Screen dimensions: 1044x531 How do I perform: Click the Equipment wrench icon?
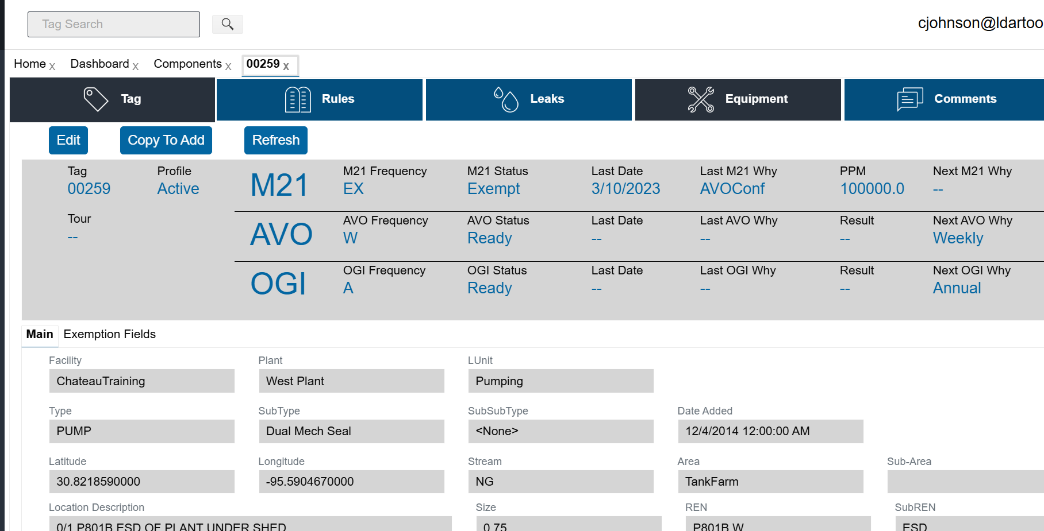[701, 99]
